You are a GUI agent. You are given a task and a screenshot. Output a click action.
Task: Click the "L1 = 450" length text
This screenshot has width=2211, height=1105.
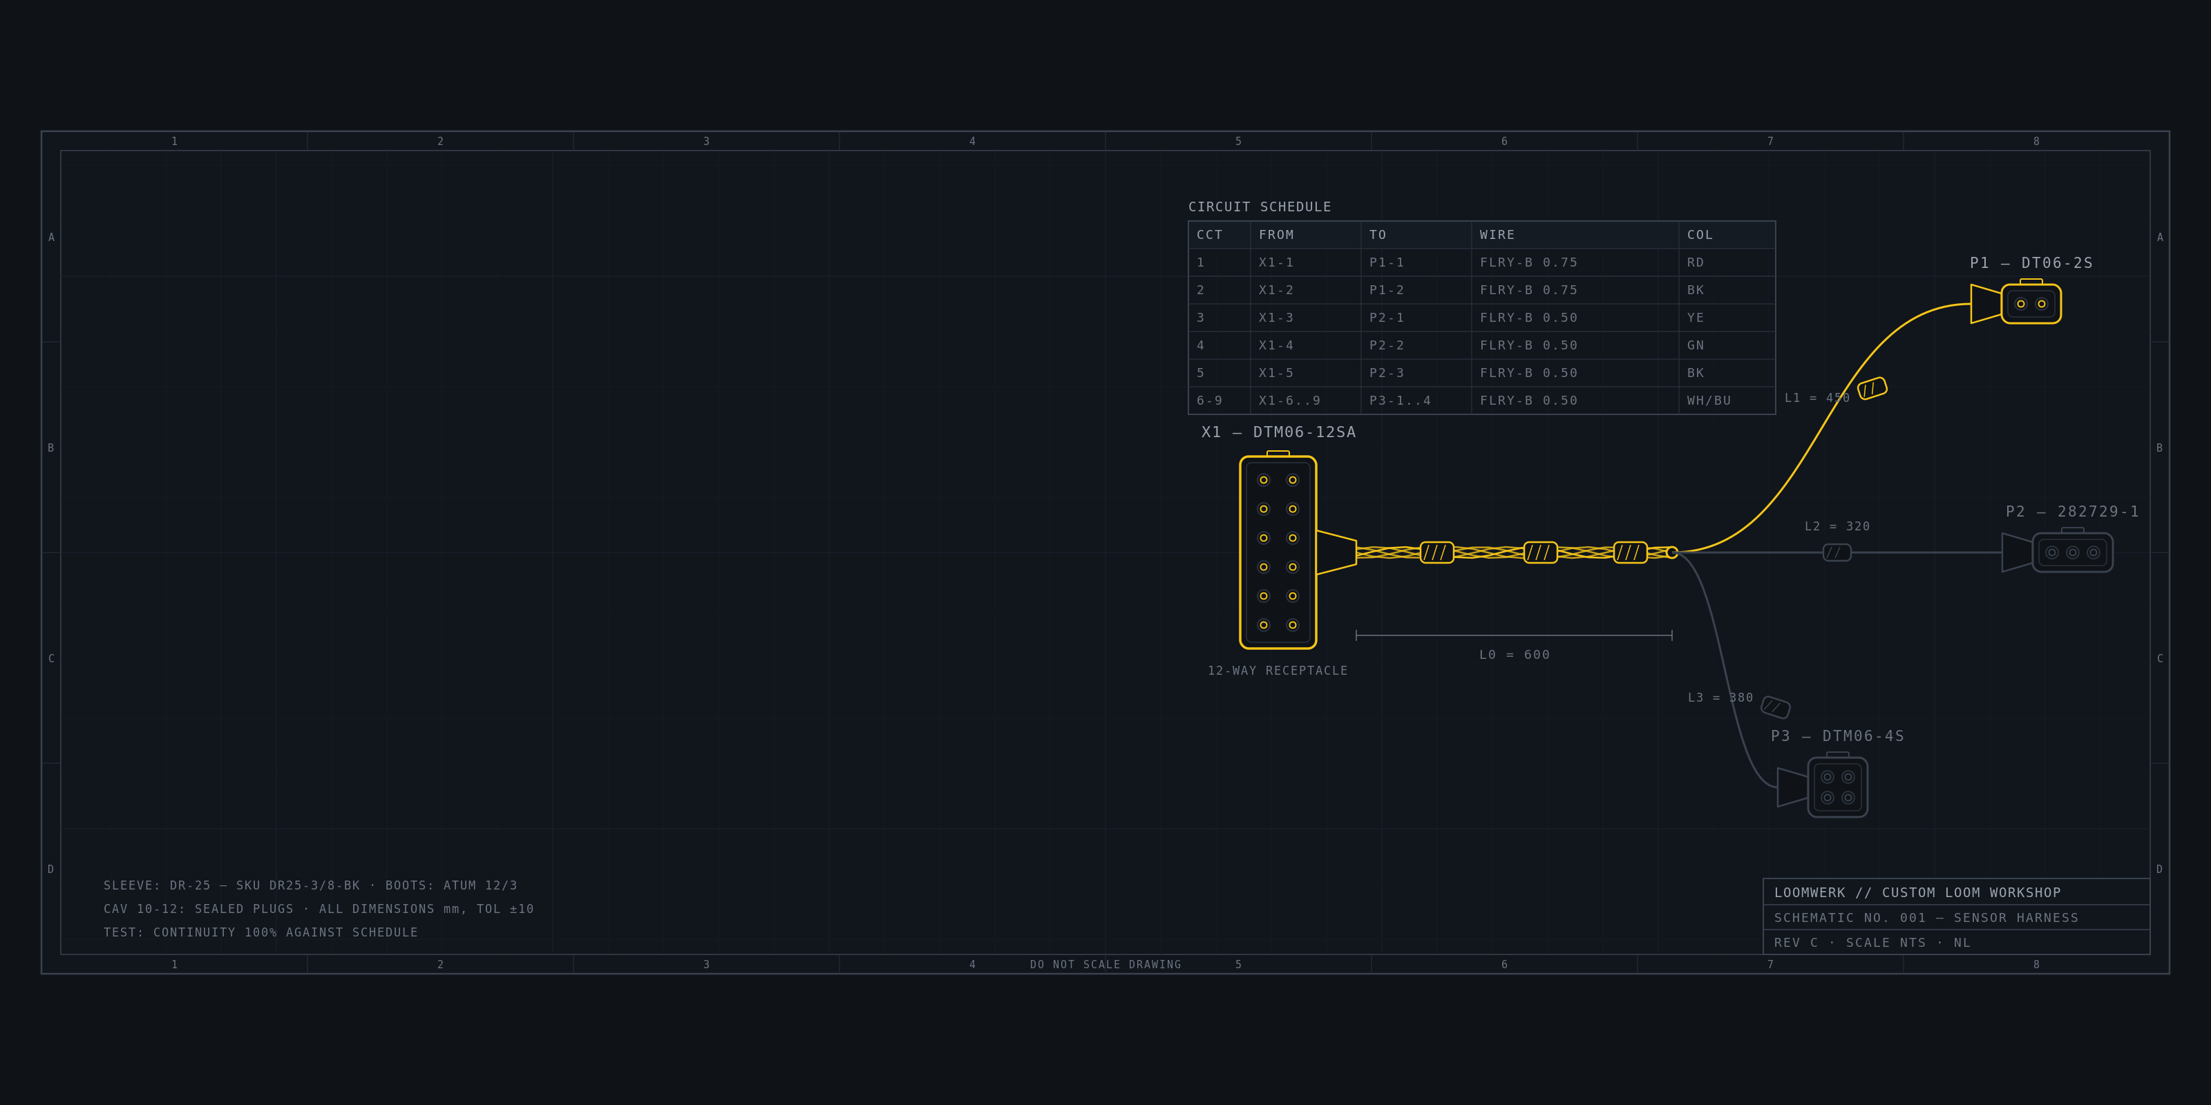pos(1816,398)
